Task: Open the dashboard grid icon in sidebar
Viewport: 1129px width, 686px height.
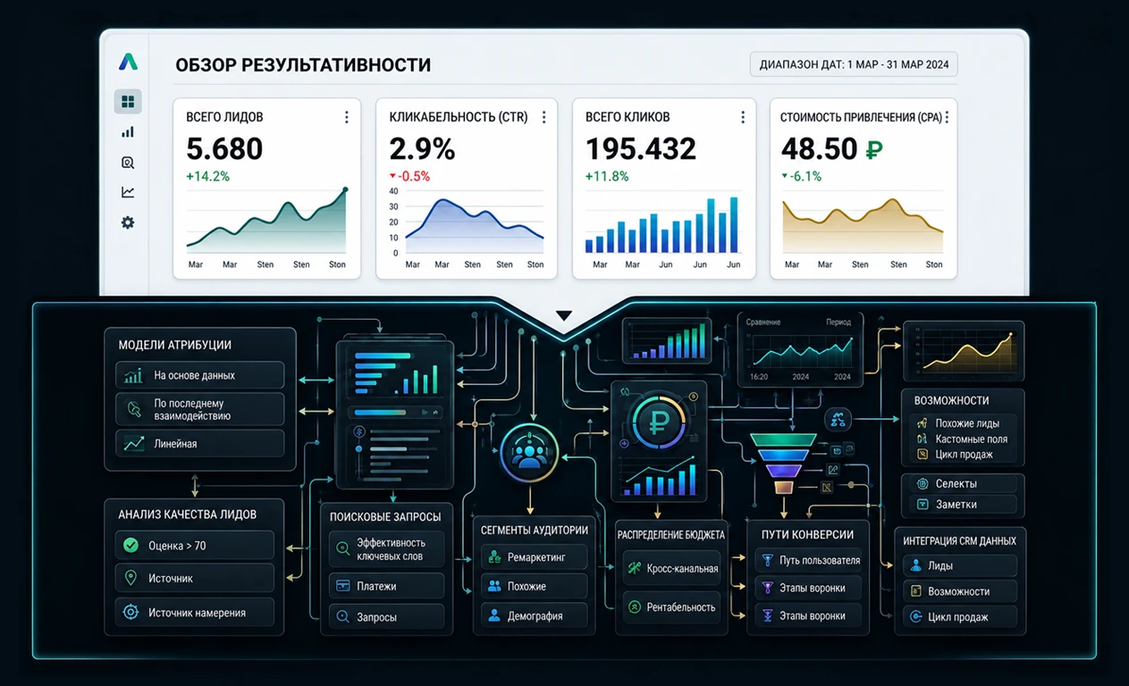Action: pyautogui.click(x=128, y=101)
